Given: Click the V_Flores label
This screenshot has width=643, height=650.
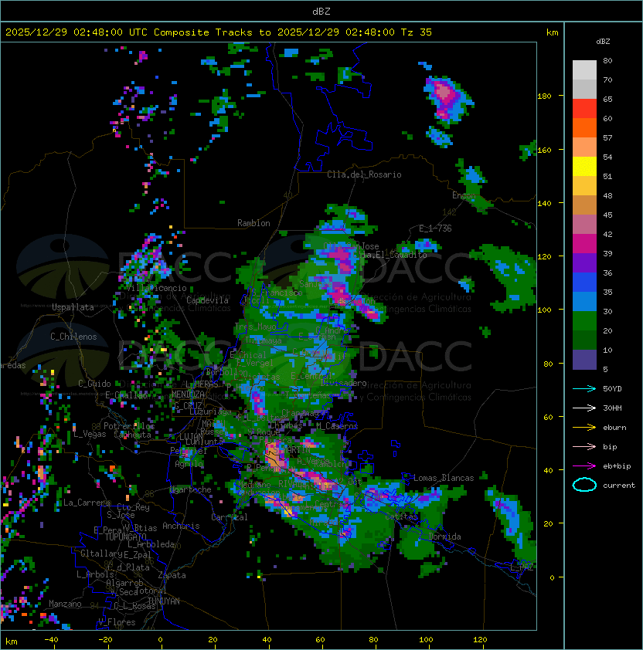Looking at the screenshot, I should (x=117, y=622).
